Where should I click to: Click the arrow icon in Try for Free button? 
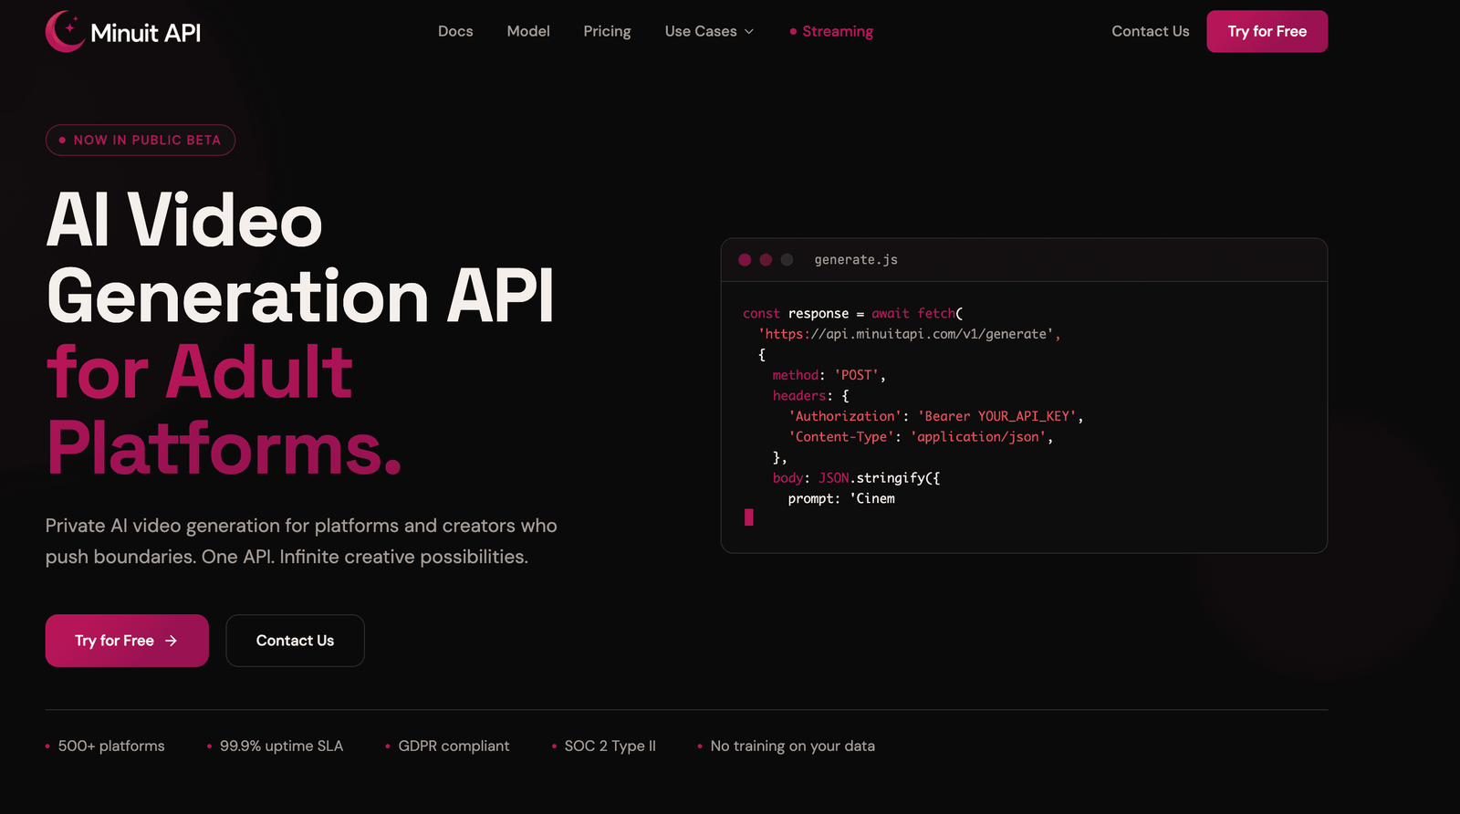click(171, 641)
